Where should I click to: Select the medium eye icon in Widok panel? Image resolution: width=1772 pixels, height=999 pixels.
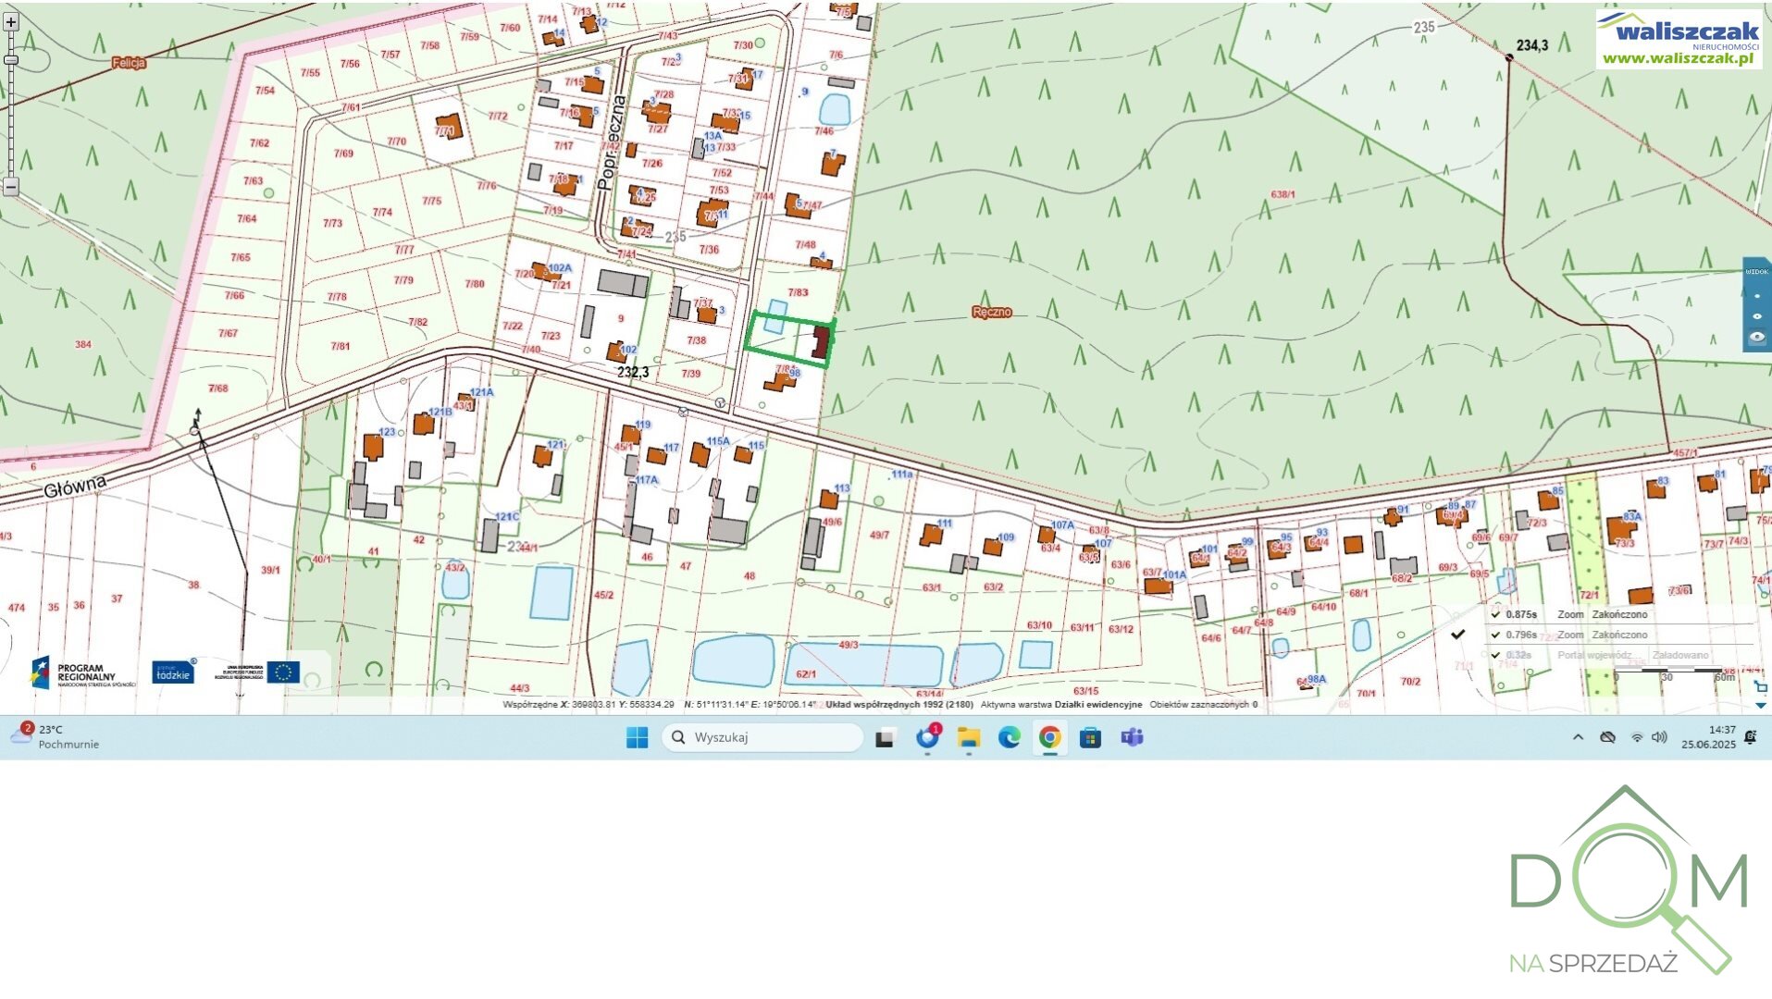1757,316
